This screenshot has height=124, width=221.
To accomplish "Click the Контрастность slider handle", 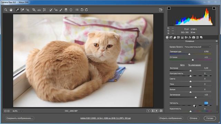I will tap(190, 76).
